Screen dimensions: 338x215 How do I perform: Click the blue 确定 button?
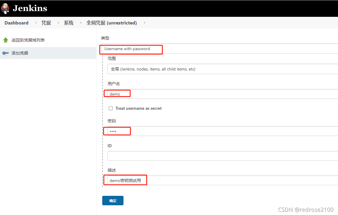click(113, 201)
